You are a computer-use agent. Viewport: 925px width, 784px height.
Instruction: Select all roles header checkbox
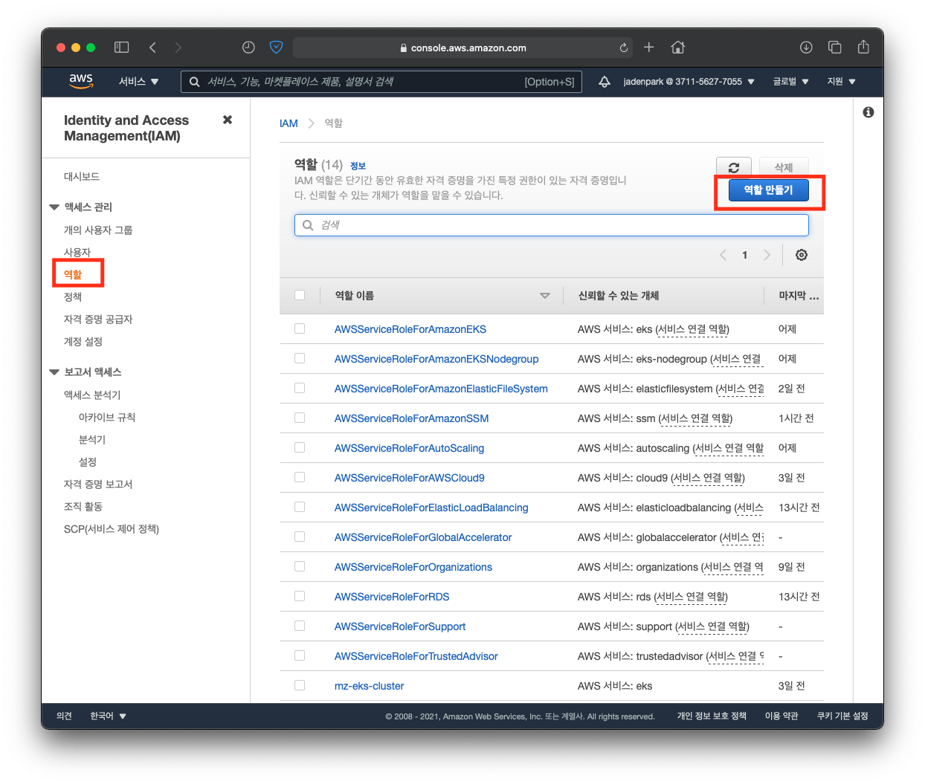tap(300, 295)
